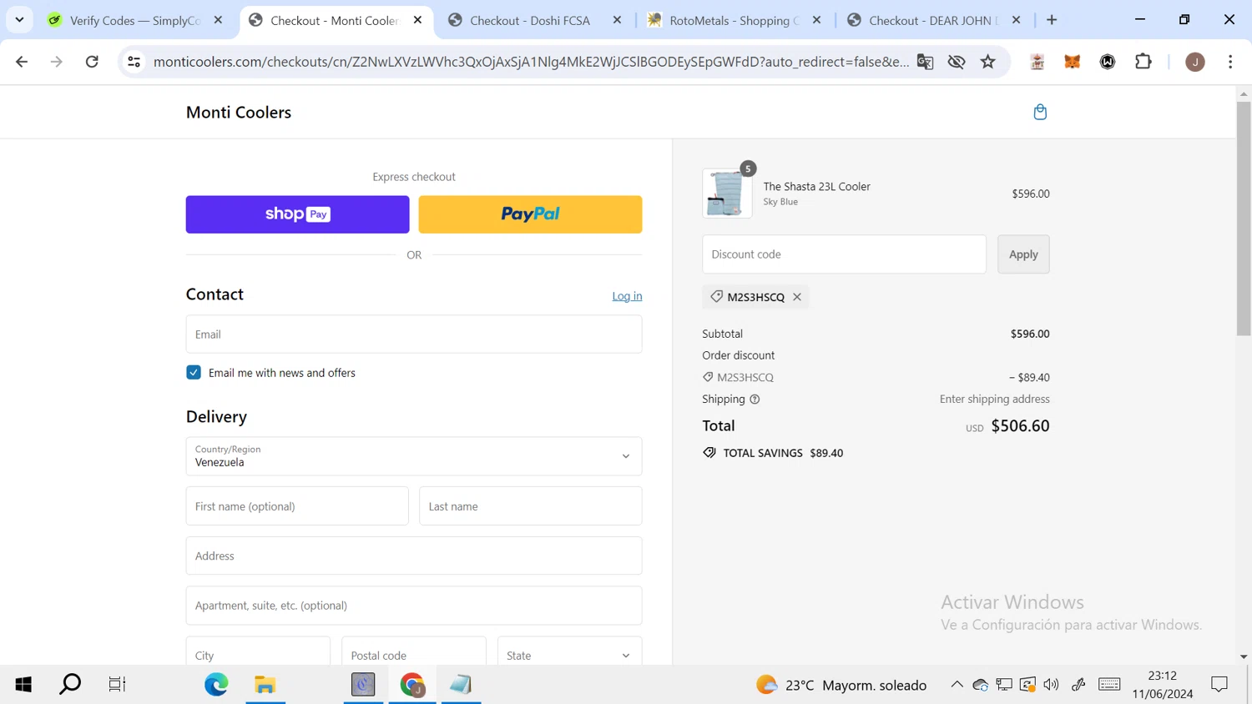Image resolution: width=1252 pixels, height=704 pixels.
Task: Click the Monti Coolers store title
Action: point(239,113)
